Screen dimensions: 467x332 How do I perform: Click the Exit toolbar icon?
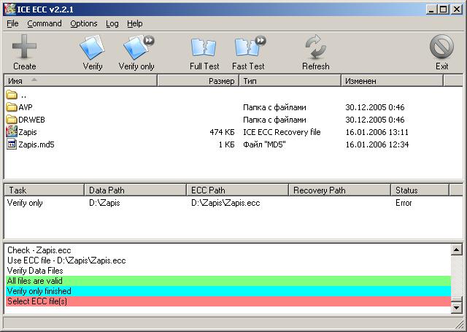[441, 53]
